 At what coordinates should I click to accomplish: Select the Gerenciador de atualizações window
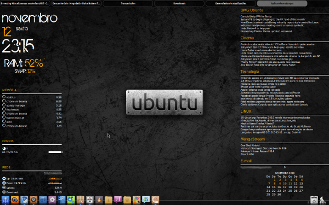tap(231, 3)
